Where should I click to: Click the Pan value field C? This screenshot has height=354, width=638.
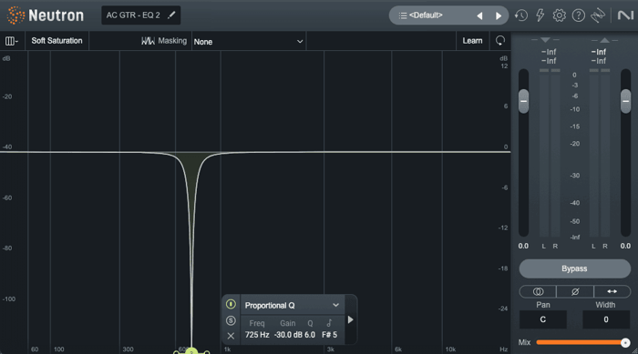point(543,319)
